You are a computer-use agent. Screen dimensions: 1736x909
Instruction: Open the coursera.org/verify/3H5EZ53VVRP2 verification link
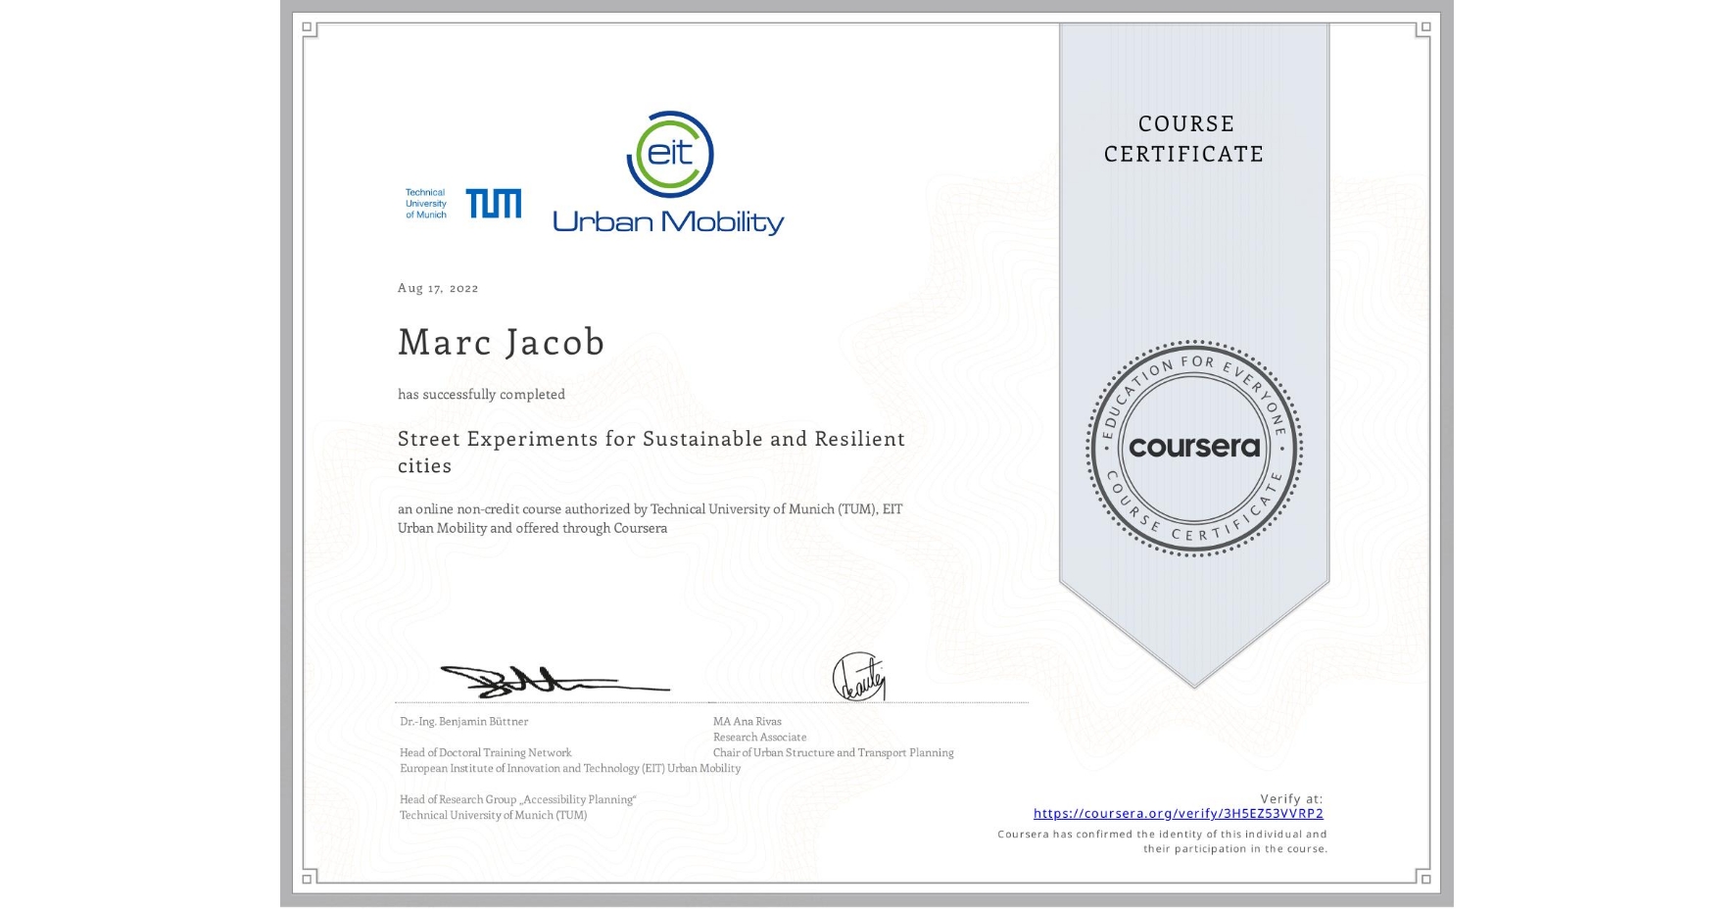pos(1180,813)
